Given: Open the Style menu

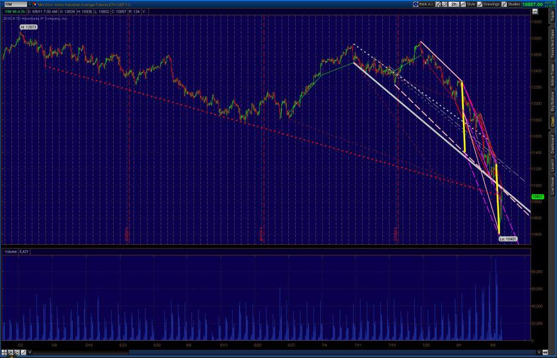Looking at the screenshot, I should coord(469,4).
